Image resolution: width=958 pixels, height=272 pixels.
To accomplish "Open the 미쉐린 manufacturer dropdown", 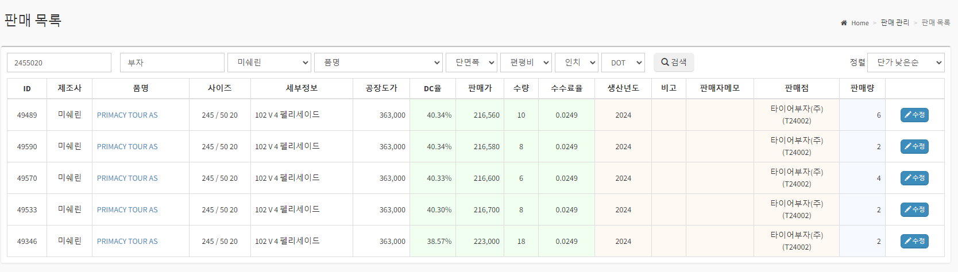I will (x=269, y=63).
